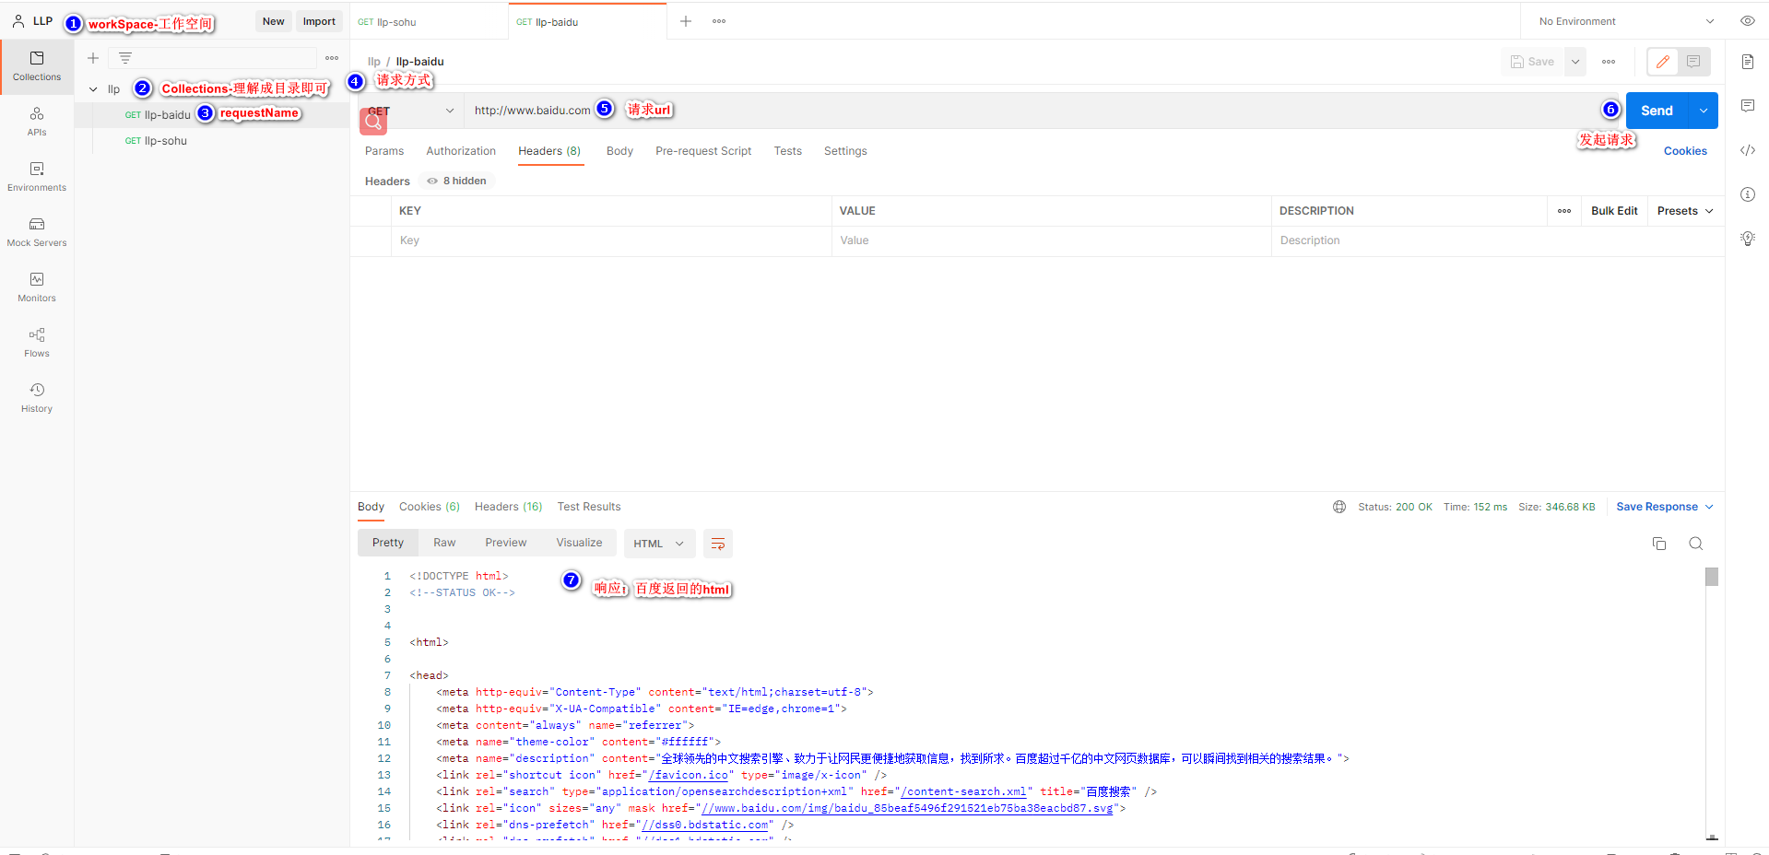Click the filter icon in collections sidebar
Image resolution: width=1769 pixels, height=855 pixels.
[125, 58]
